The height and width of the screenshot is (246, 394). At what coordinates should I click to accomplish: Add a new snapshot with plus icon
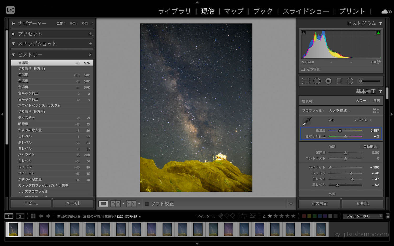click(x=90, y=44)
